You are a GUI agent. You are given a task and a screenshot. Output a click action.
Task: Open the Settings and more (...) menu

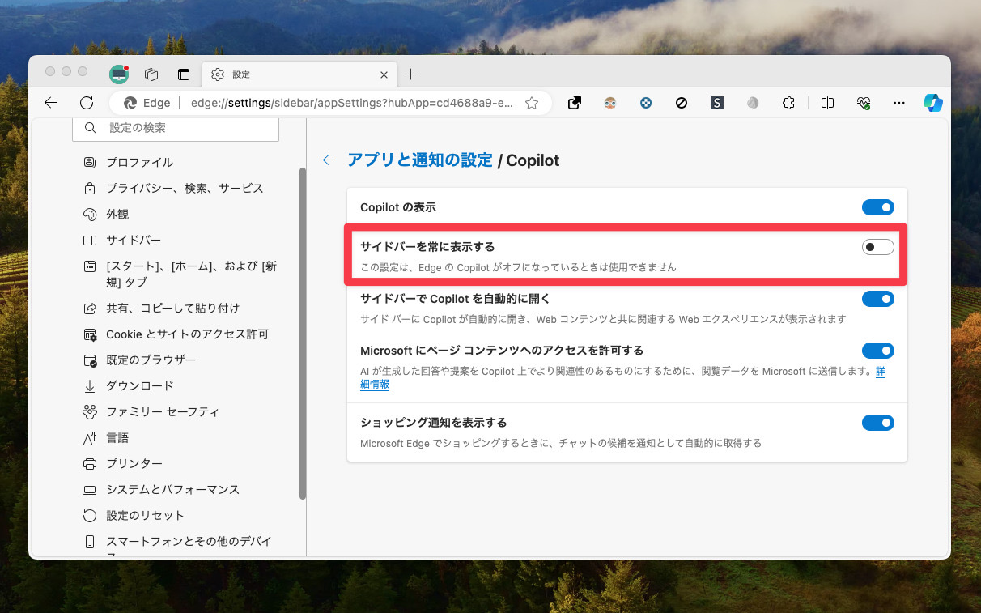[899, 103]
